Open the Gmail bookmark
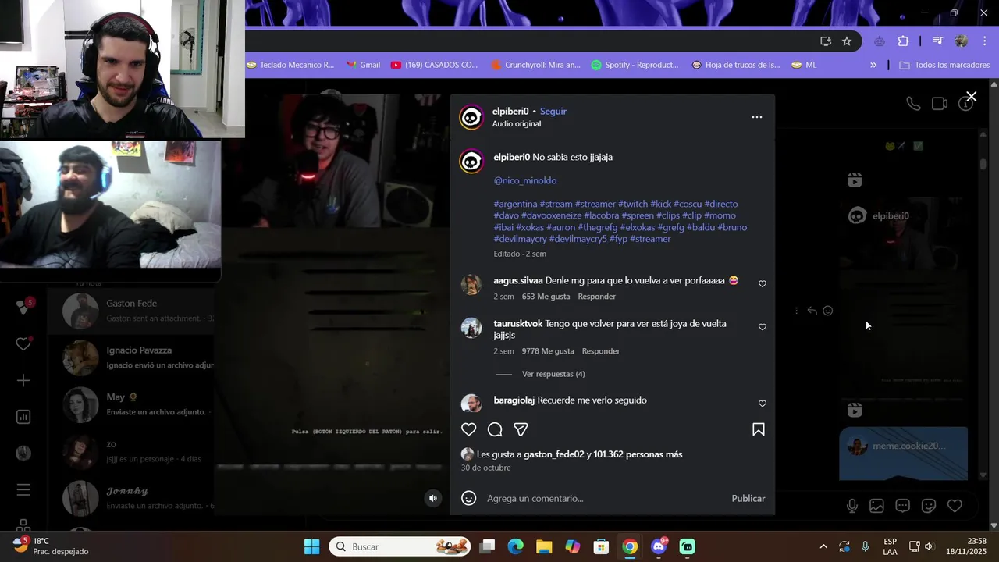This screenshot has width=999, height=562. 363,66
